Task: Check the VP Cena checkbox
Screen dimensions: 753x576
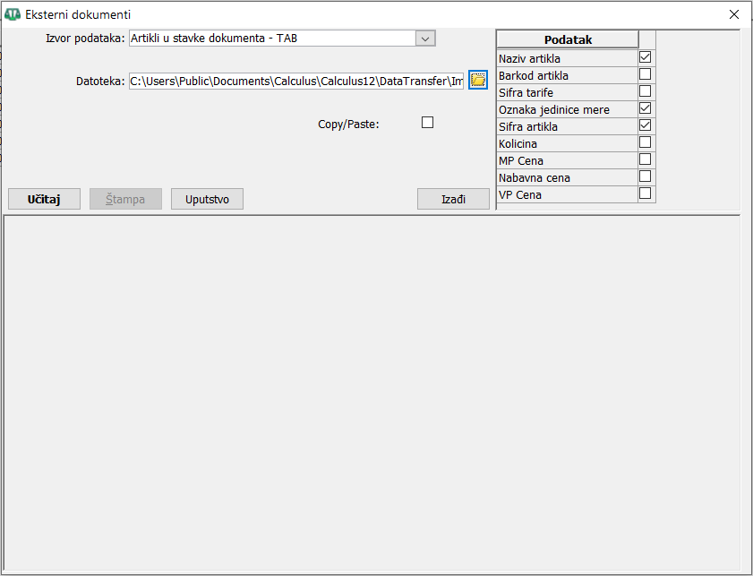Action: pyautogui.click(x=645, y=193)
